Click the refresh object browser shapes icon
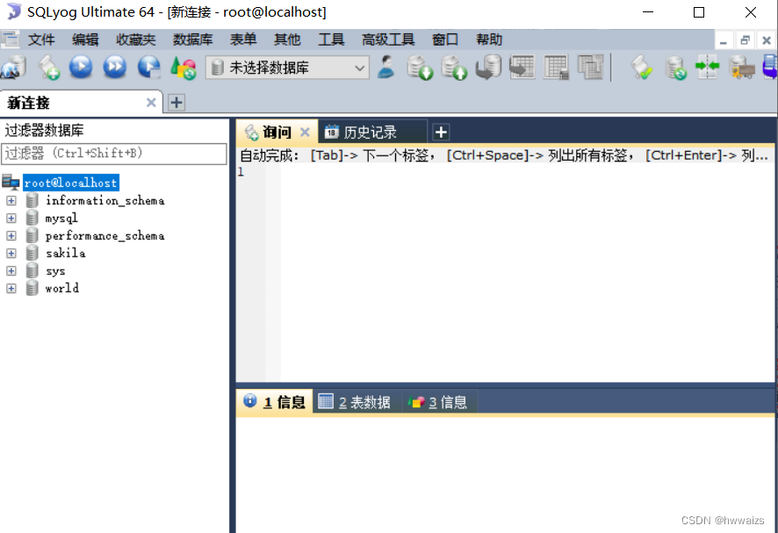 pyautogui.click(x=184, y=68)
